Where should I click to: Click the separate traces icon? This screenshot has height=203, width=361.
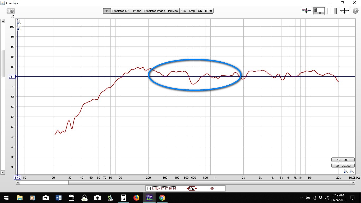coord(306,11)
